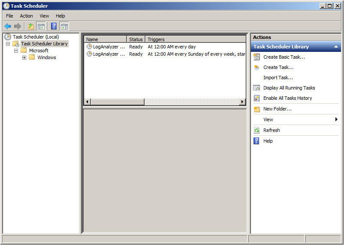The image size is (344, 245).
Task: Close the Task Scheduler window
Action: pyautogui.click(x=337, y=6)
